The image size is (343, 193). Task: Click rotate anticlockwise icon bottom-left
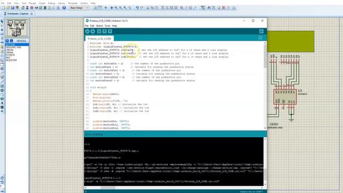pos(2,182)
